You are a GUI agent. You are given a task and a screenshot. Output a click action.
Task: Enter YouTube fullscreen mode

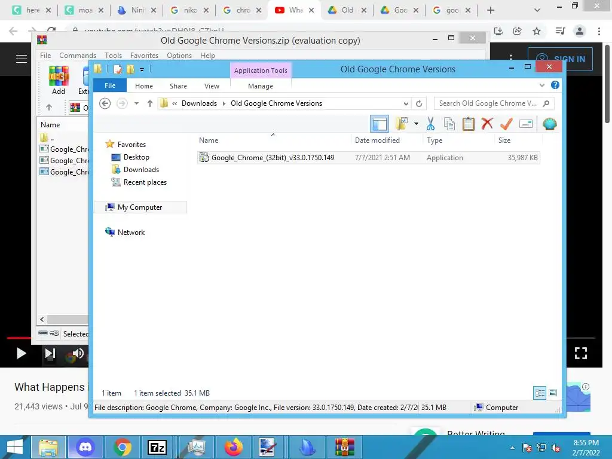point(581,354)
